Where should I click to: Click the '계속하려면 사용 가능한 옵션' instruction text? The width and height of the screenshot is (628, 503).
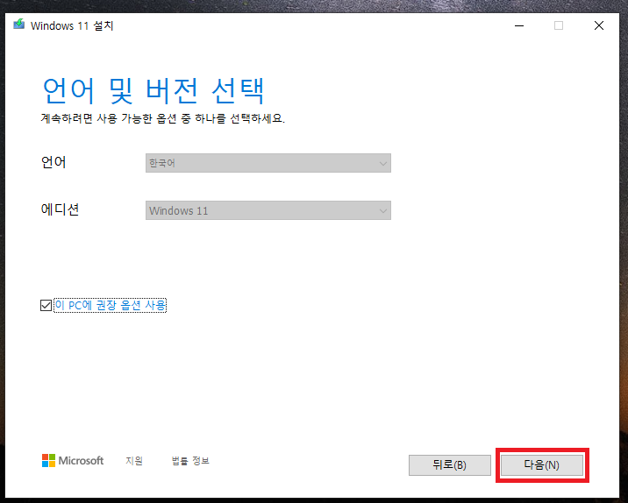coord(162,118)
